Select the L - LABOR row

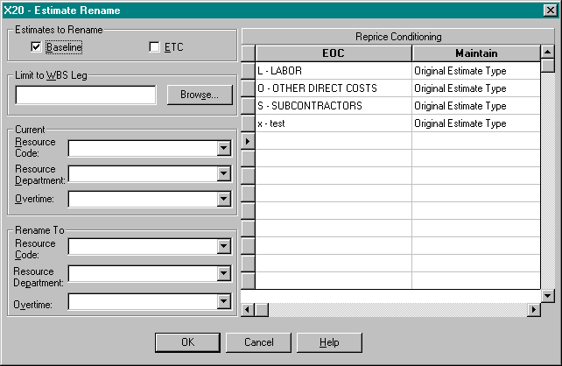(x=333, y=71)
